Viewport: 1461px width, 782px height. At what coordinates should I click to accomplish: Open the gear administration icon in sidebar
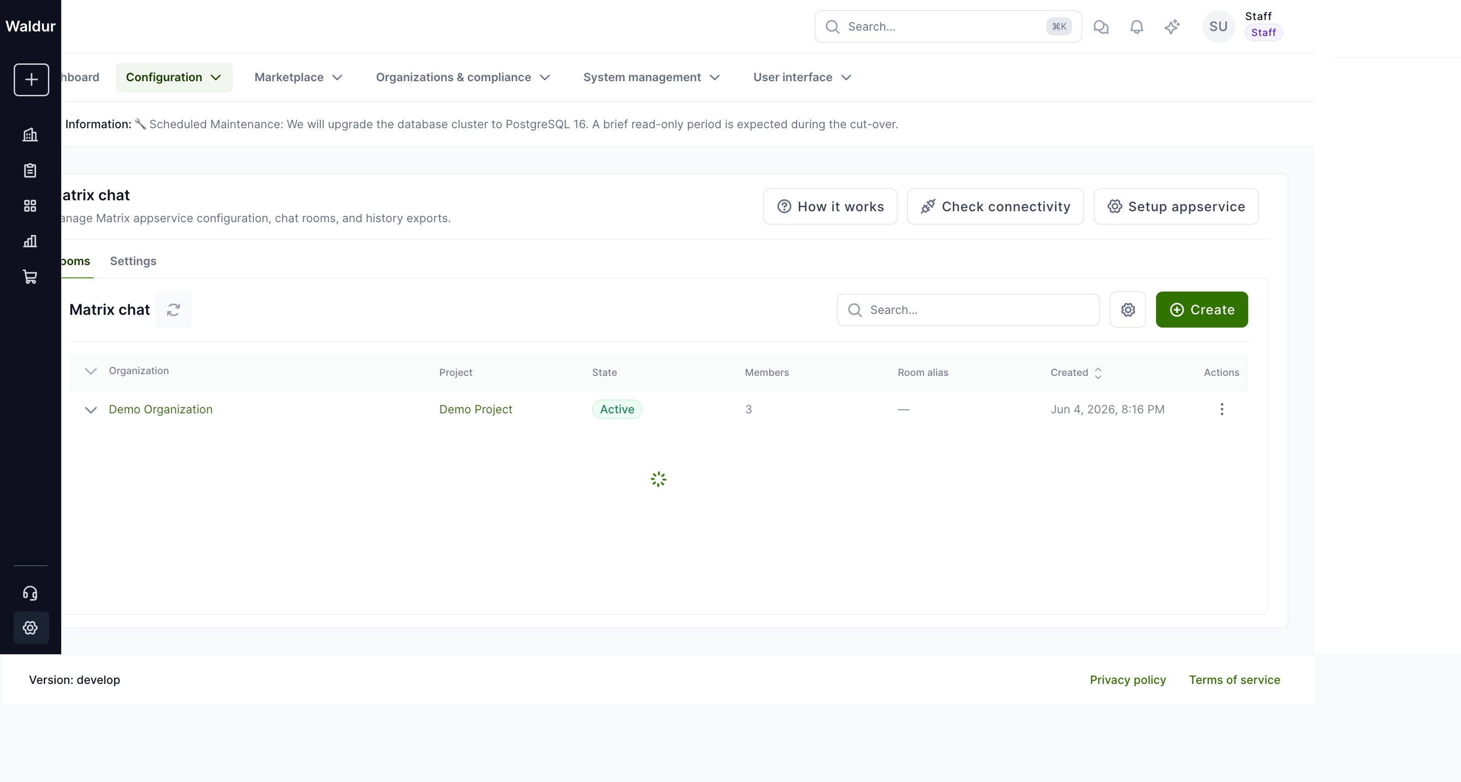click(31, 628)
